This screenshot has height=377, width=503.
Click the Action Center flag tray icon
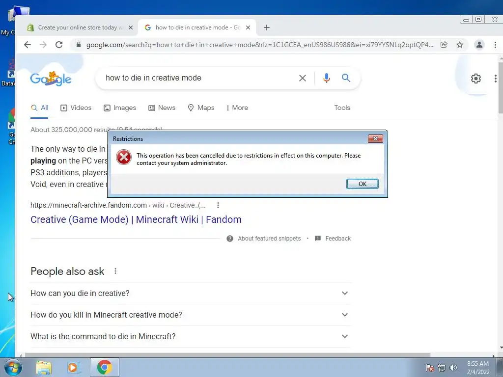pos(430,368)
